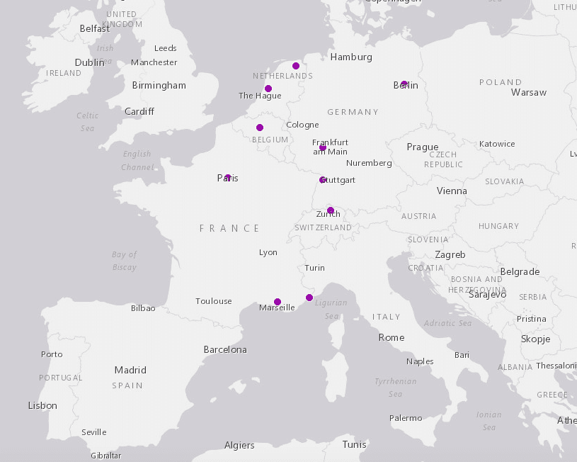
Task: Click the Belfast city label
Action: (95, 28)
